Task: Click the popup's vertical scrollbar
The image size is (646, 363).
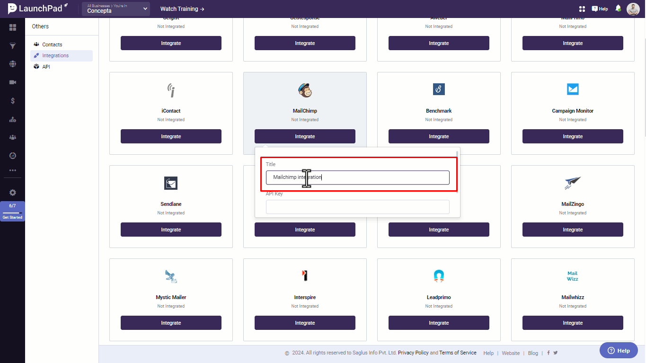Action: [457, 171]
